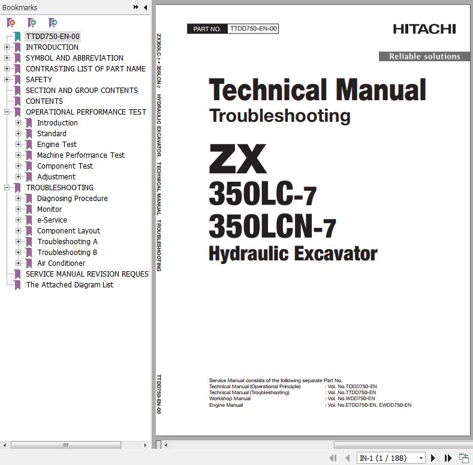Viewport: 473px width, 465px height.
Task: Open The Attached Diagram List bookmark
Action: tap(70, 285)
